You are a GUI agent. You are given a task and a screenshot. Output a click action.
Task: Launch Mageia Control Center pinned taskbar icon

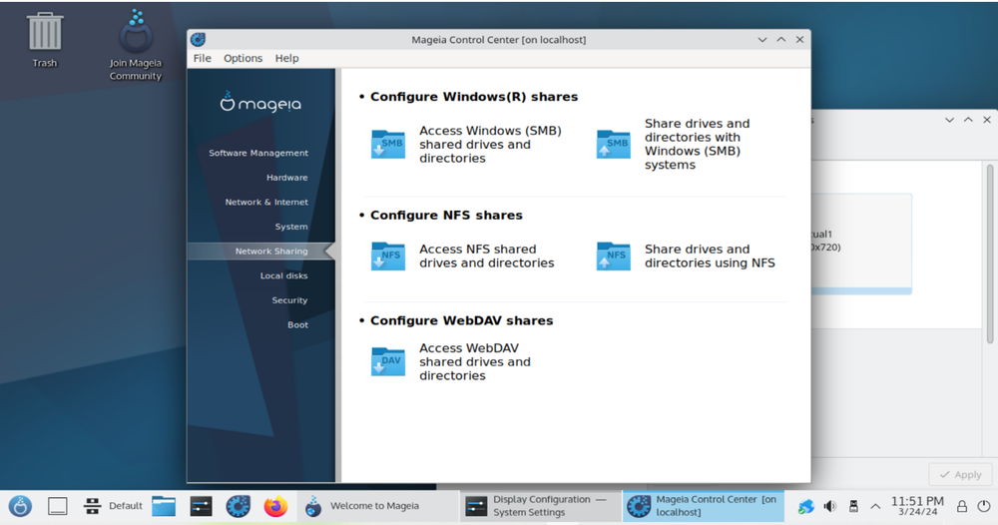click(x=239, y=507)
